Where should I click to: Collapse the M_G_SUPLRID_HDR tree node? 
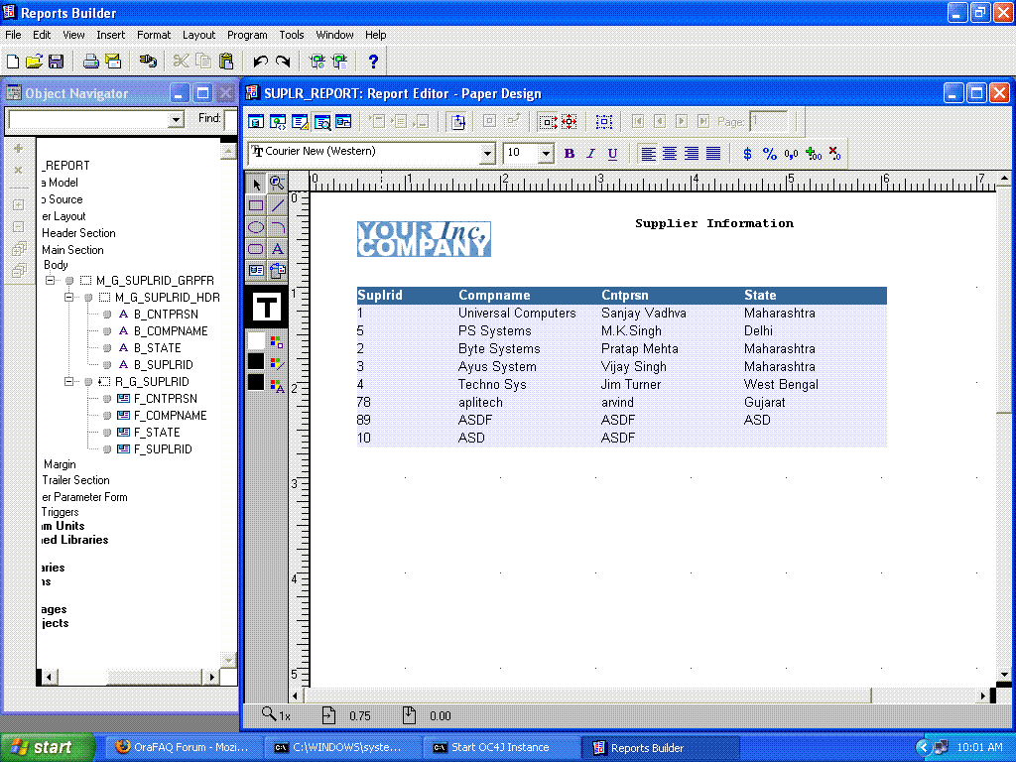click(x=68, y=298)
